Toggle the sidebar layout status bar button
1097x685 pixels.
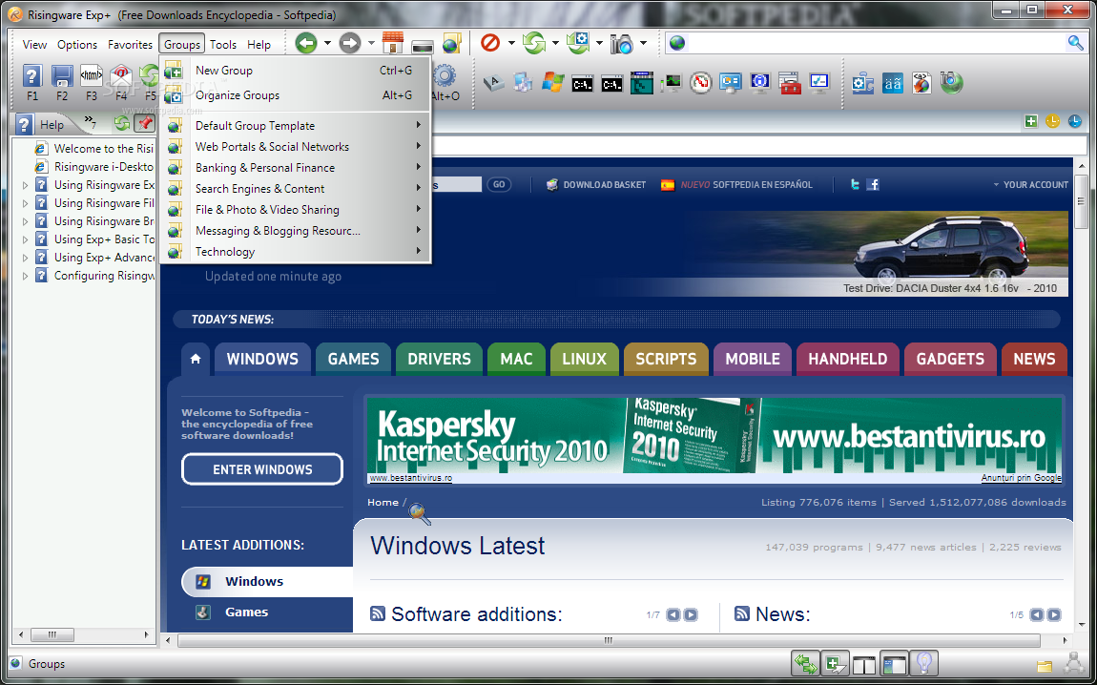(894, 663)
